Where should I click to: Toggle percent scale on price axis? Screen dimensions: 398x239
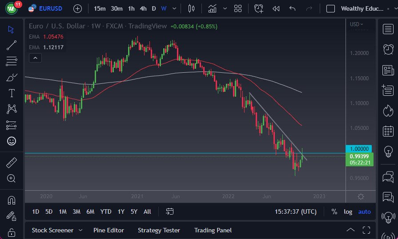(334, 212)
